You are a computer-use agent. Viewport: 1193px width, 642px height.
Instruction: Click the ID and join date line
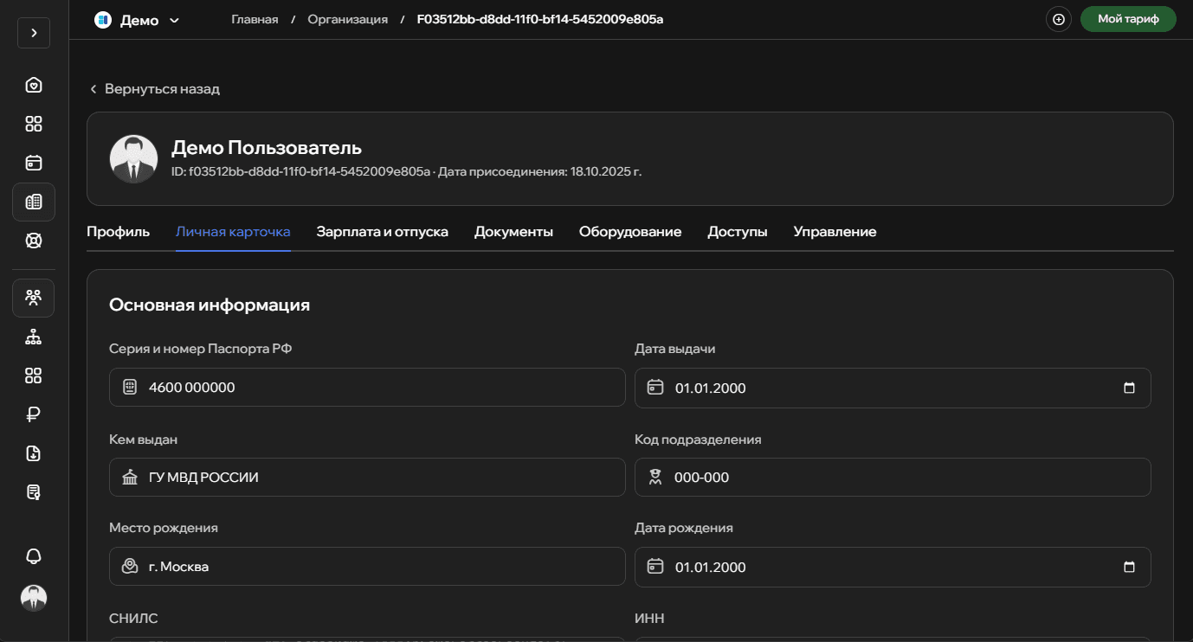point(407,172)
